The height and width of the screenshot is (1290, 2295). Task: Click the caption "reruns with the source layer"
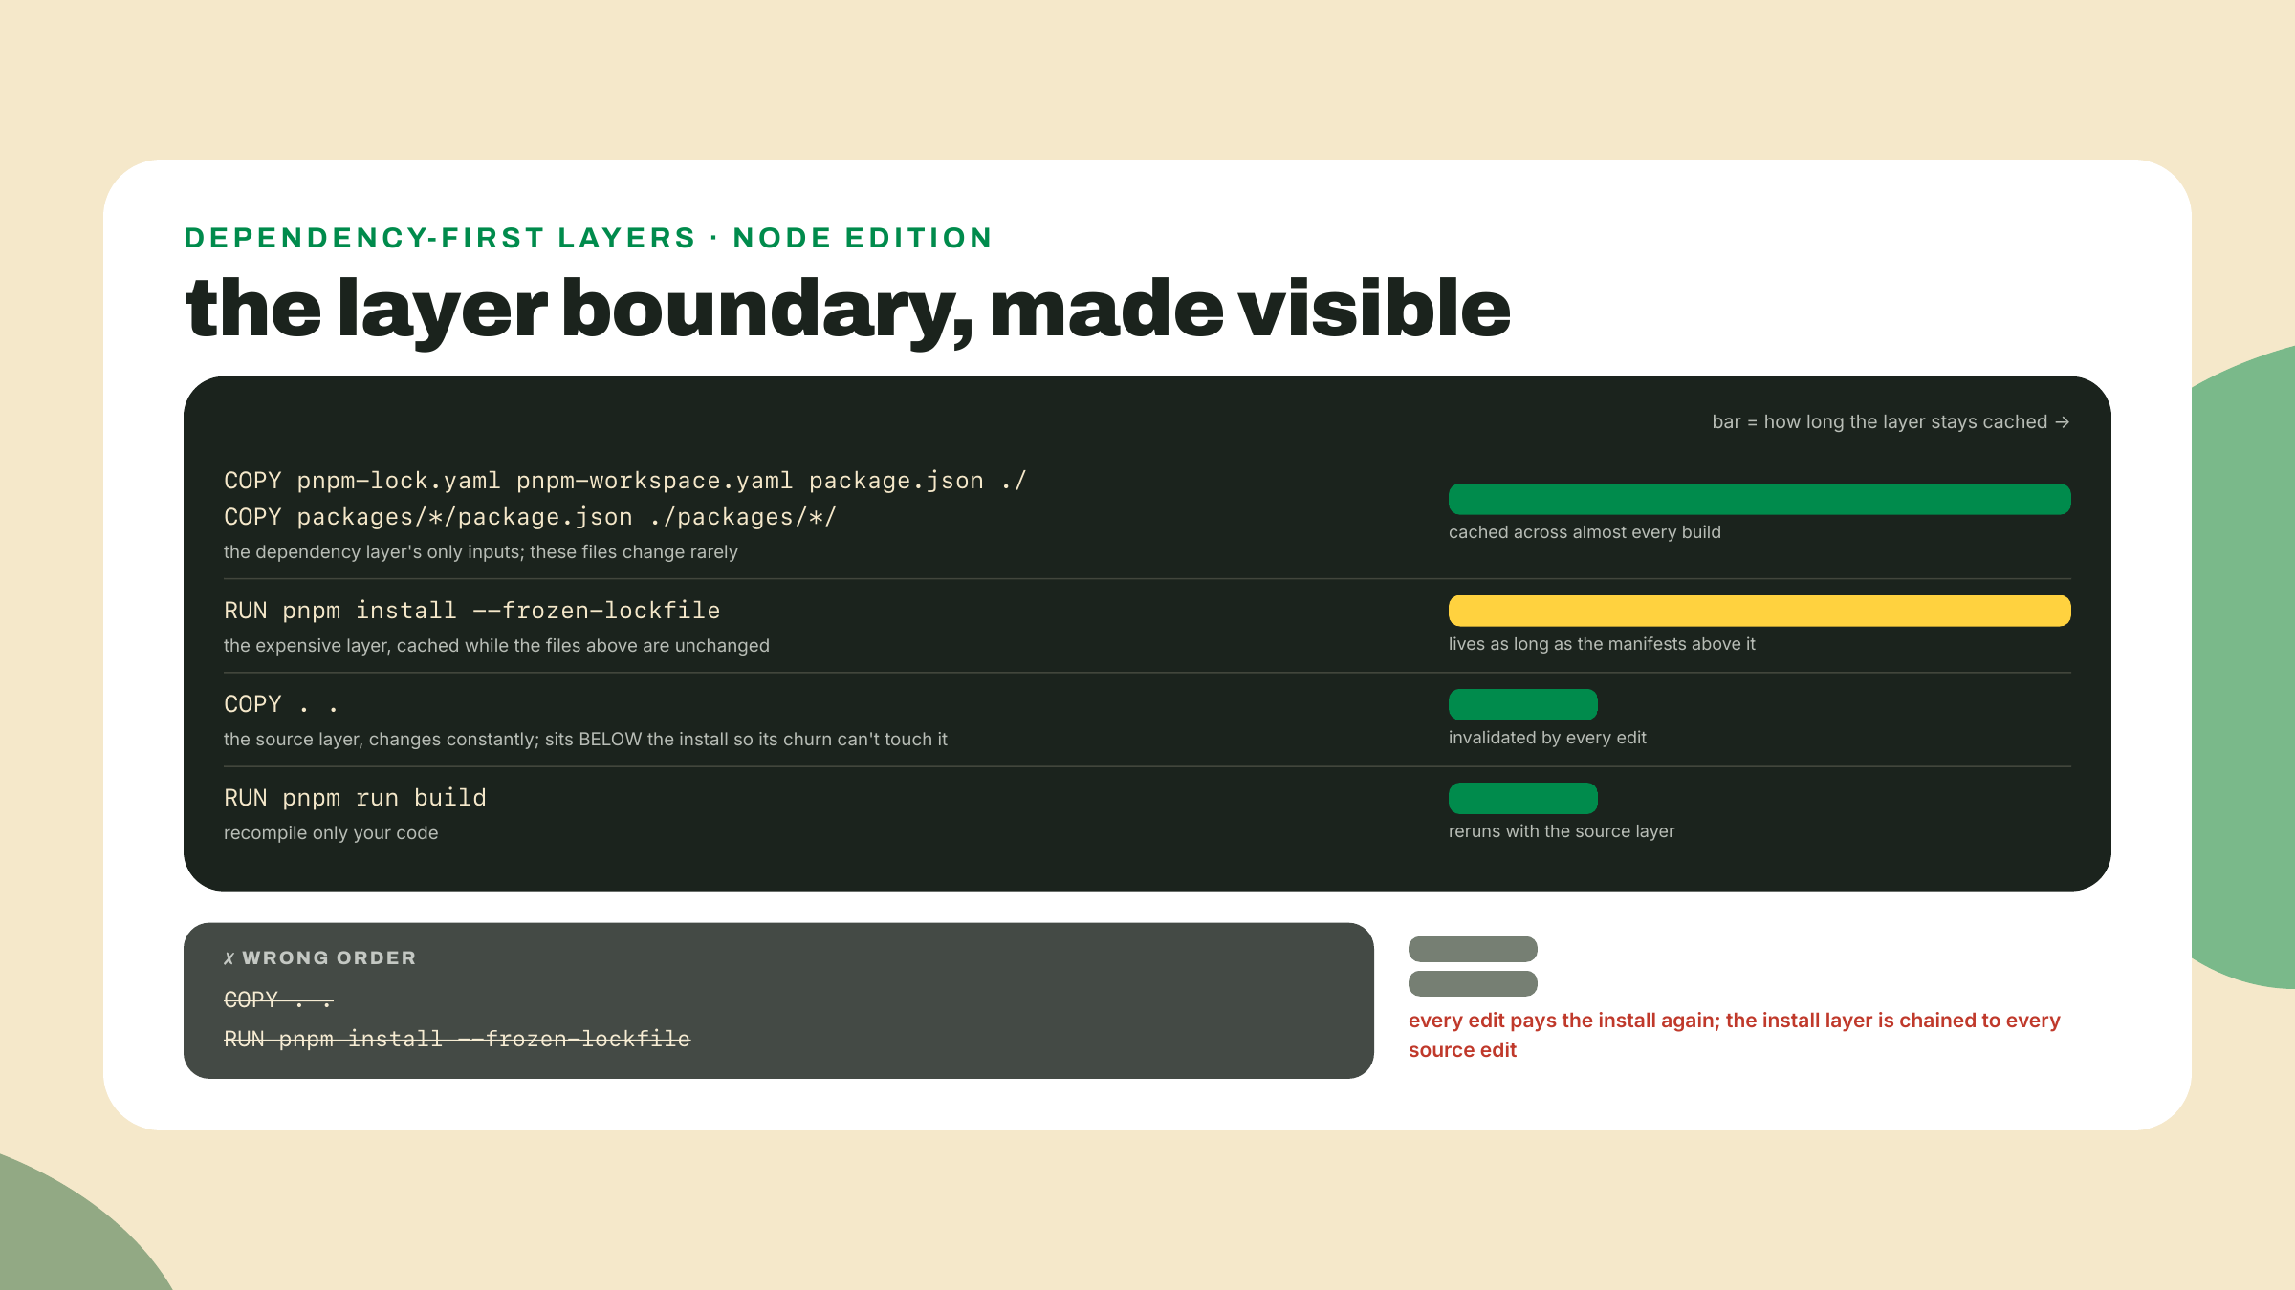[x=1562, y=831]
